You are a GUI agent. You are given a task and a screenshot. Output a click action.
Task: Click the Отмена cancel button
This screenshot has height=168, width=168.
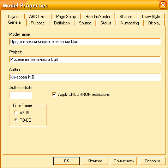[95, 161]
